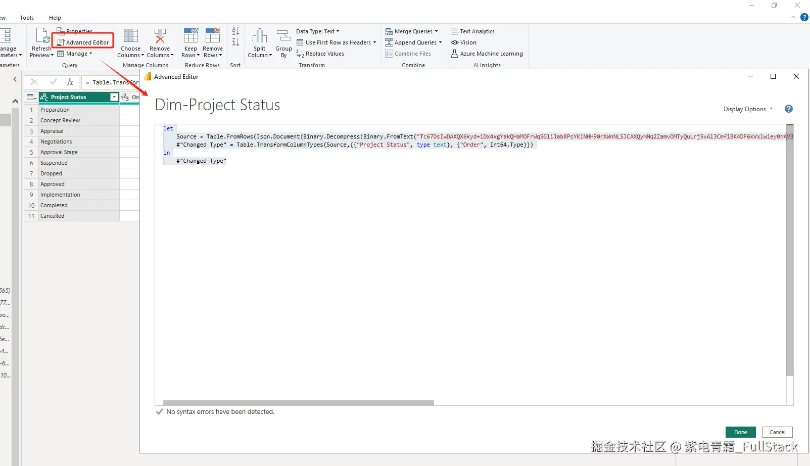Select the 'Dropped' cell

pos(79,173)
